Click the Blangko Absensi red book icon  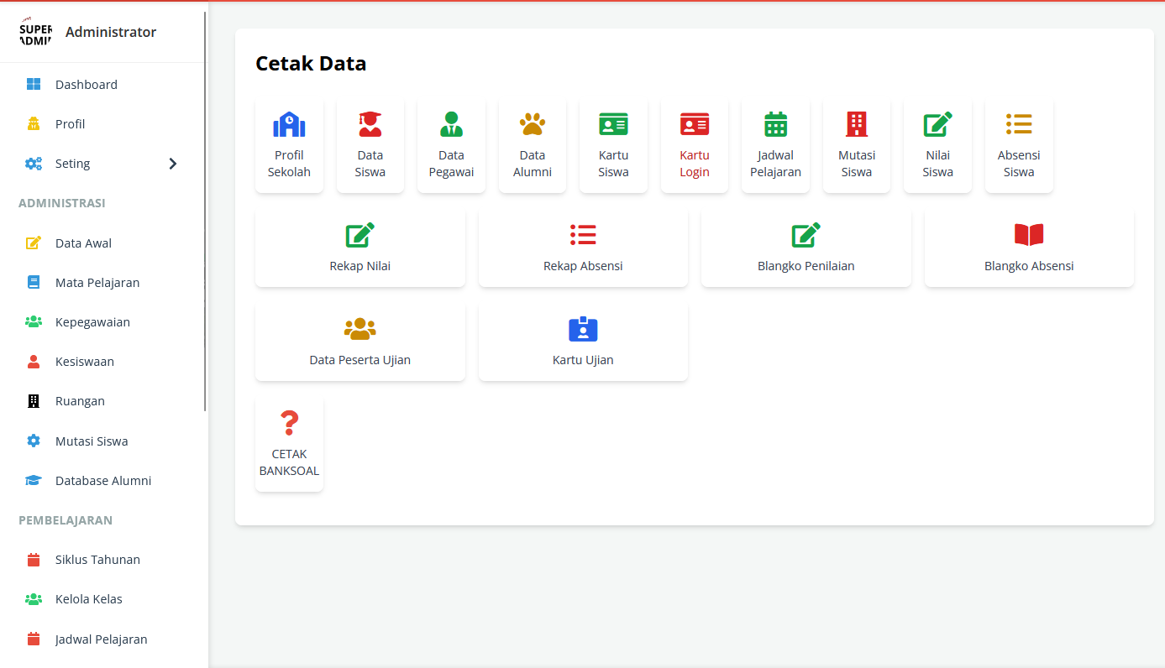(x=1029, y=235)
